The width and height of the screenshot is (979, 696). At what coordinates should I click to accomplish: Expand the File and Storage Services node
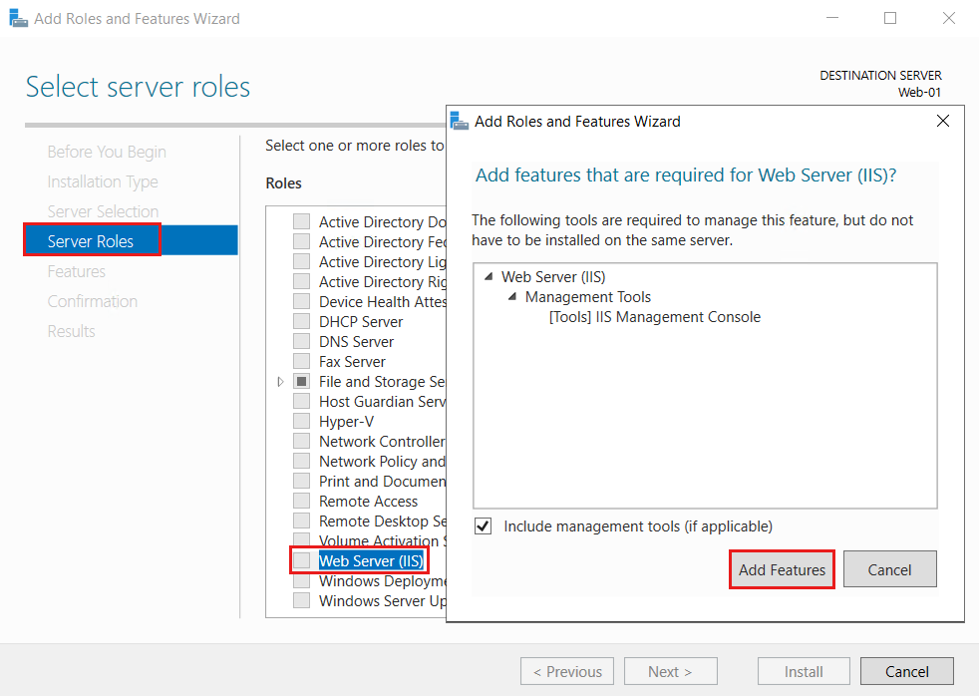[280, 381]
